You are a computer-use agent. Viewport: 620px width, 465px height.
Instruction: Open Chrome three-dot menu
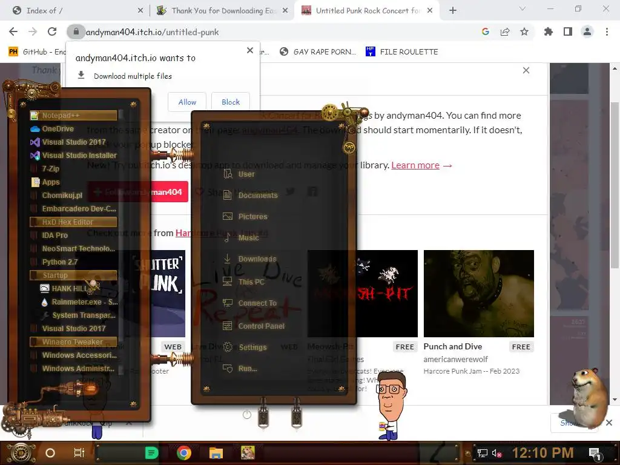point(607,31)
